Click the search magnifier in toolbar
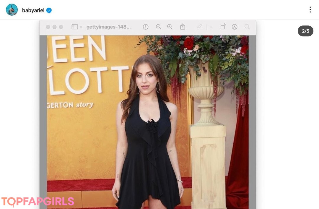The height and width of the screenshot is (209, 319). 247,27
